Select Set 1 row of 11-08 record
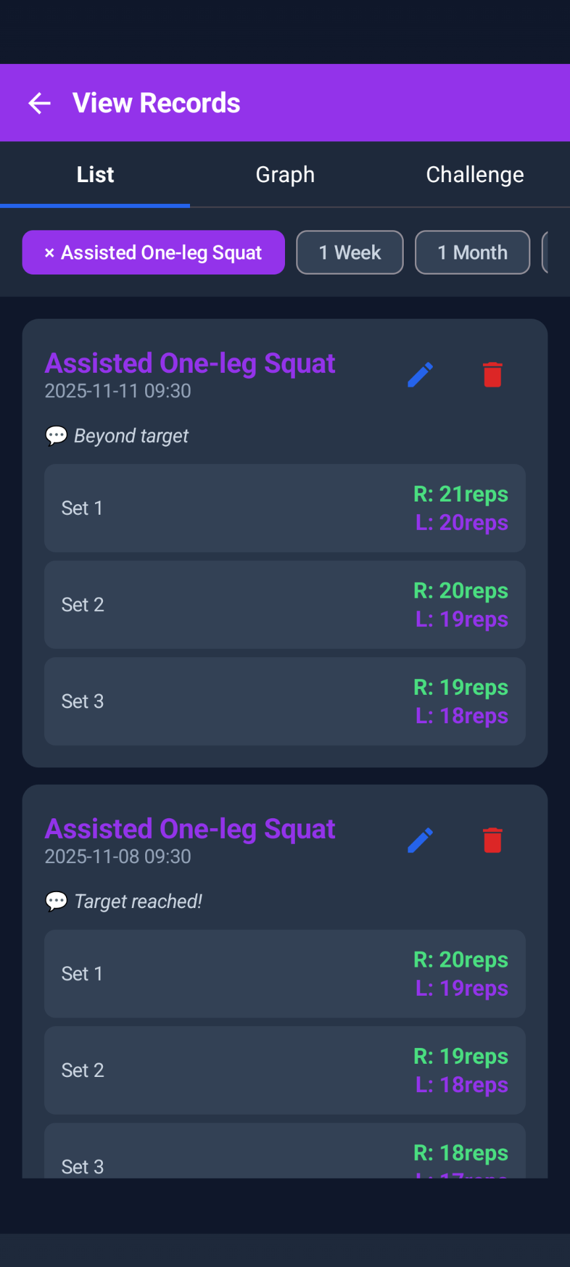This screenshot has width=570, height=1267. tap(285, 973)
